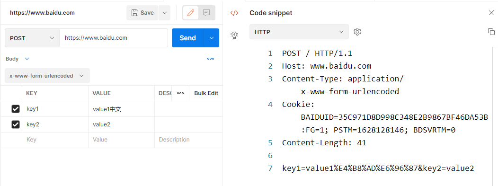Close the Code snippet panel
The height and width of the screenshot is (186, 498).
click(491, 13)
